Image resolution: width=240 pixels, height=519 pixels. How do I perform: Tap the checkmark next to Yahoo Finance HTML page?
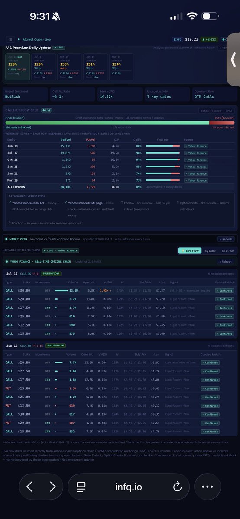point(65,202)
